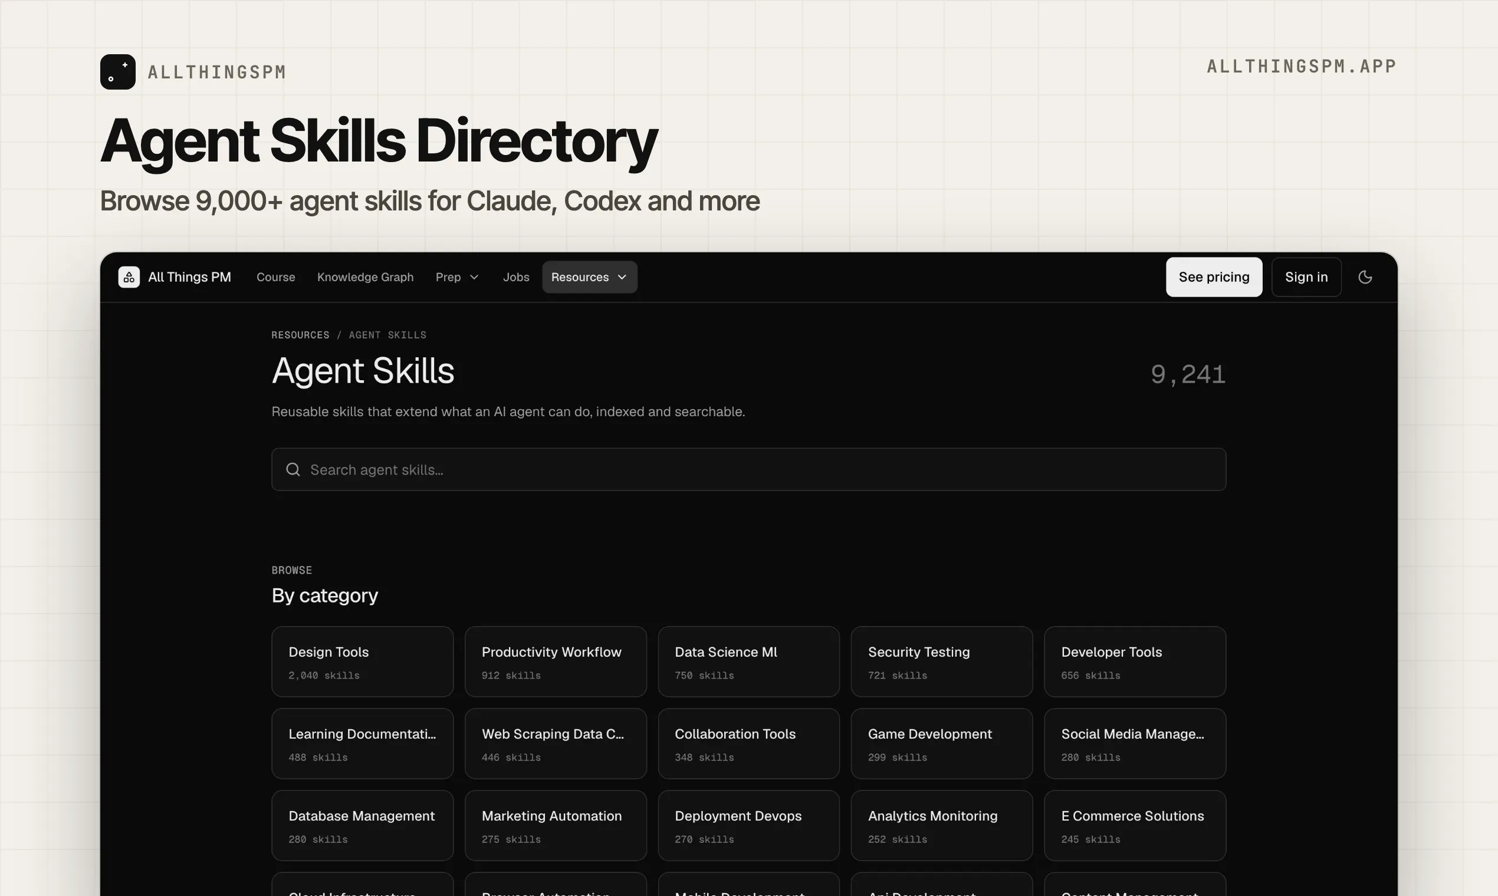Click the ALLTHINGSPM.APP text at top right

(x=1302, y=67)
